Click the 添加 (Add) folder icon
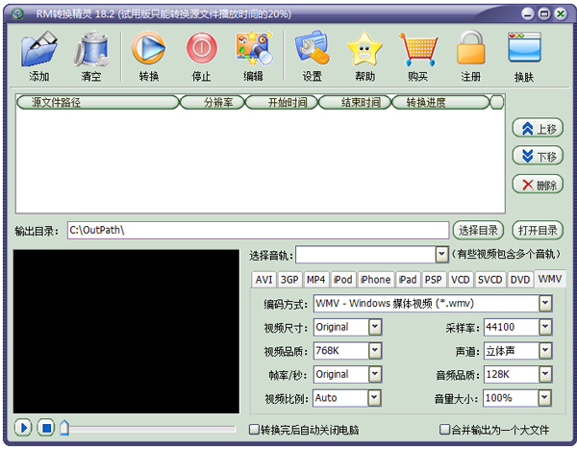577x449 pixels. tap(39, 49)
